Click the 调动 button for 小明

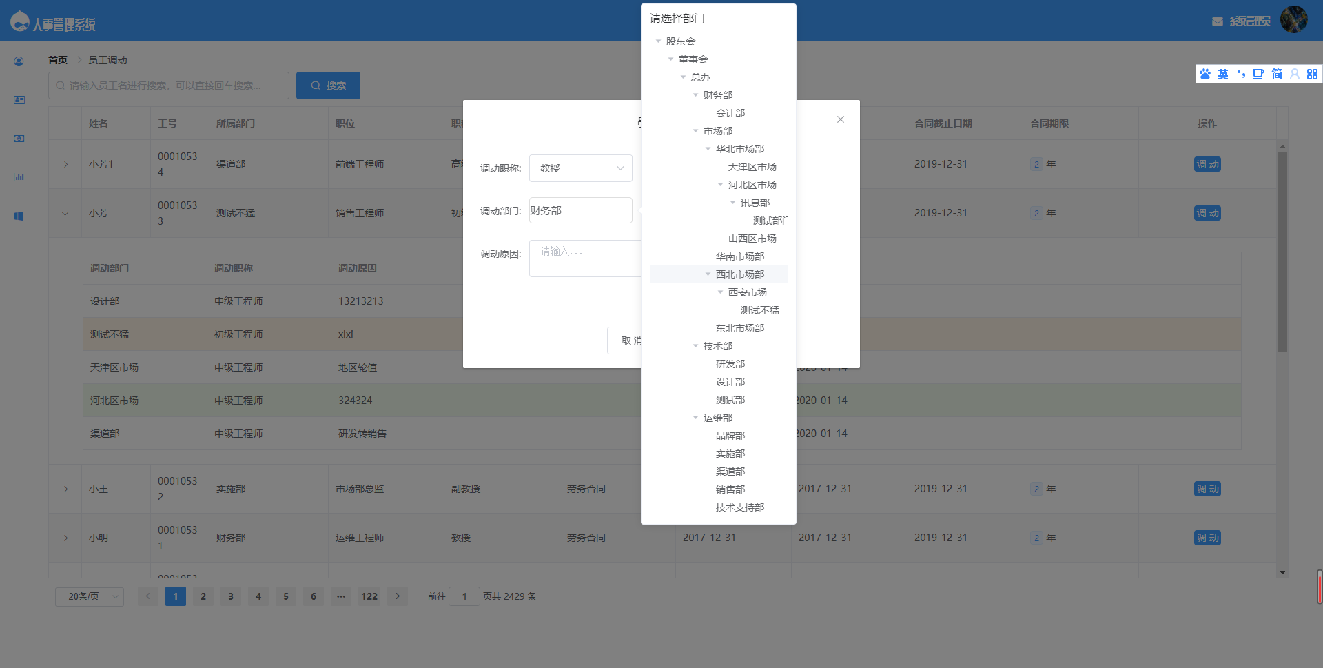coord(1207,538)
